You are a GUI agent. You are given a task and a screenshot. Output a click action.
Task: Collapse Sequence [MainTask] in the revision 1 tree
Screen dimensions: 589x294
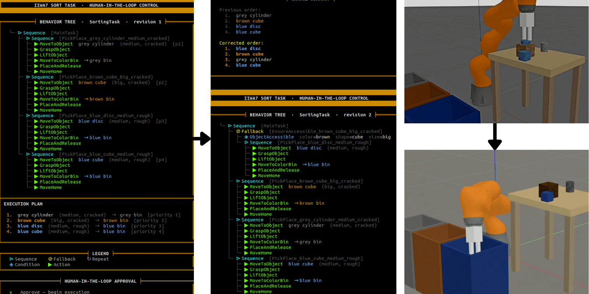(20, 33)
